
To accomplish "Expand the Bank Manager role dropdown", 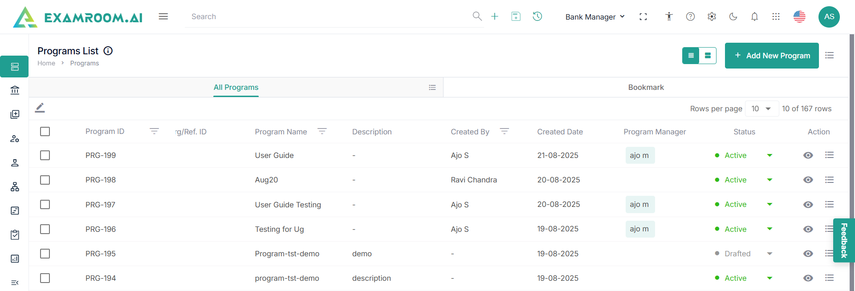I will [595, 17].
